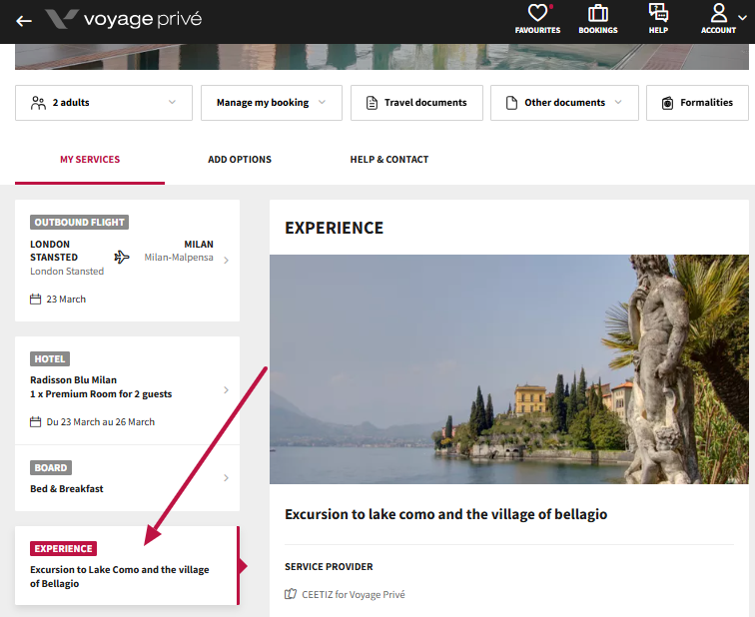Select the My Services tab
Viewport: 755px width, 617px height.
point(90,160)
